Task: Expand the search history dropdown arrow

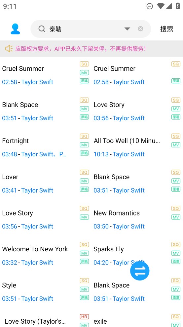Action: 127,29
